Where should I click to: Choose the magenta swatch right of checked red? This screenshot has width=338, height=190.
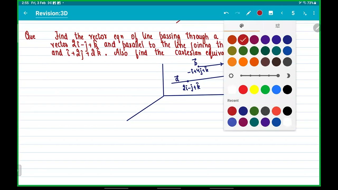tap(254, 40)
